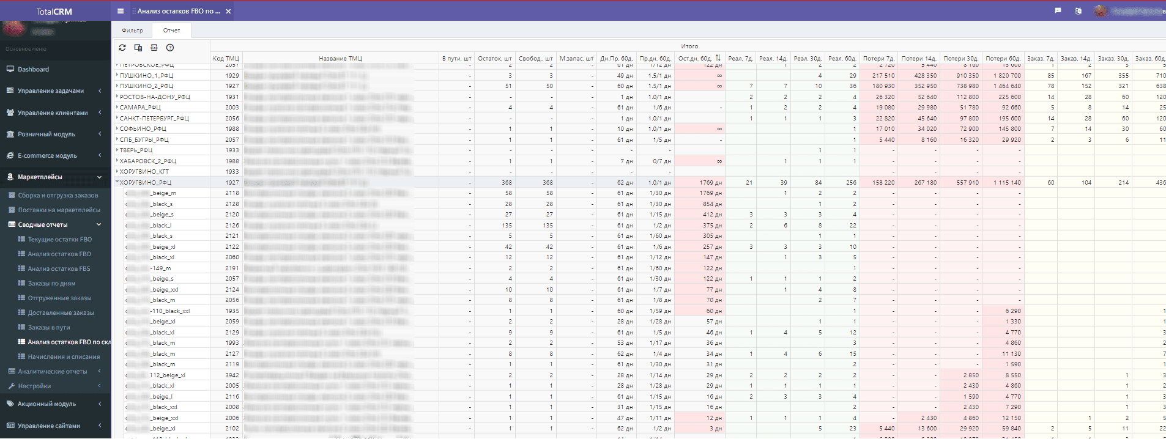Click the Начисления и списания grid icon
This screenshot has height=439, width=1166.
(22, 356)
